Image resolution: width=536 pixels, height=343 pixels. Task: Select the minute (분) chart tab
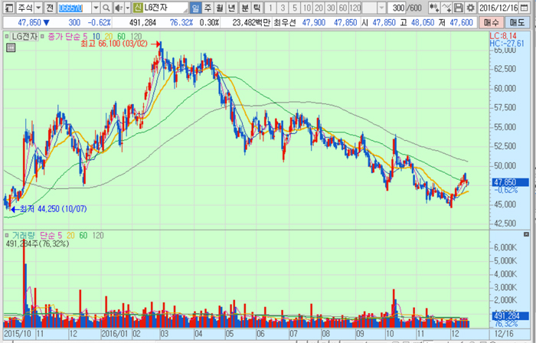(245, 7)
